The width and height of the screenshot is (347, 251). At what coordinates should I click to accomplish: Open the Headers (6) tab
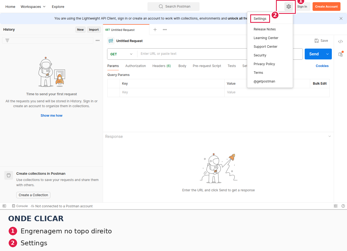pos(162,66)
